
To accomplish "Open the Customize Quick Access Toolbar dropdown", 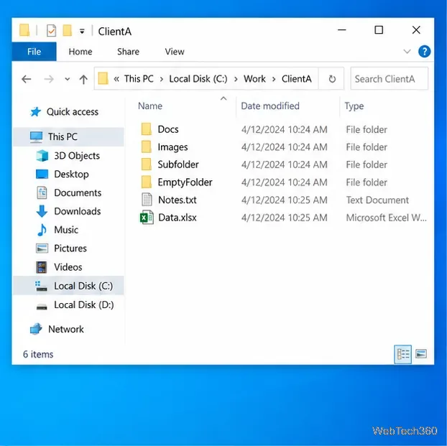I will pyautogui.click(x=82, y=31).
